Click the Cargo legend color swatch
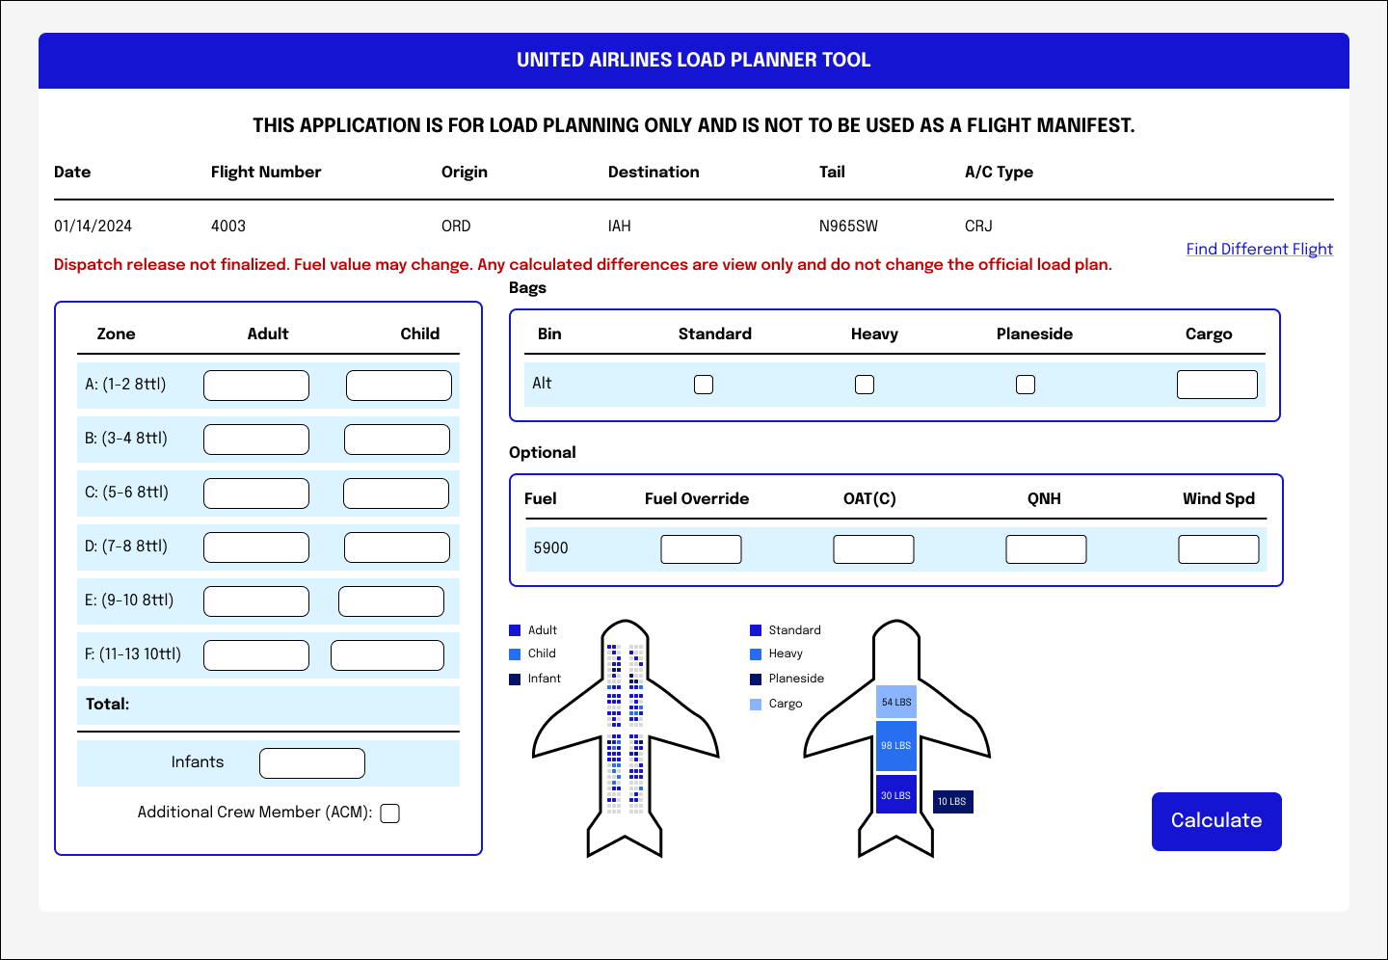Screen dimensions: 1388x960 756,705
